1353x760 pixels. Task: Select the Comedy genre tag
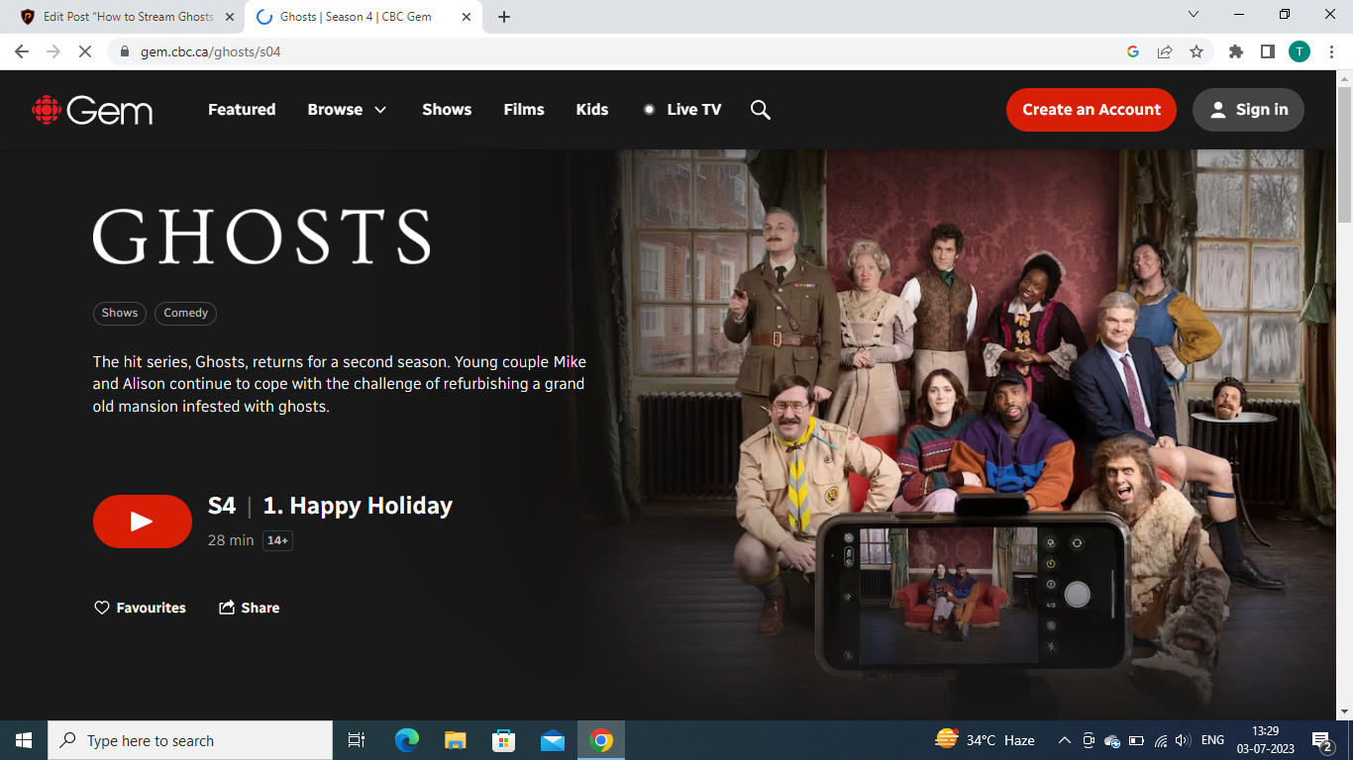[x=185, y=313]
